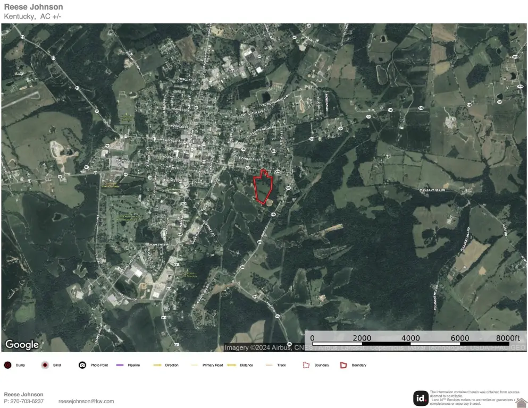Click the house icon at bottom right

(x=521, y=403)
